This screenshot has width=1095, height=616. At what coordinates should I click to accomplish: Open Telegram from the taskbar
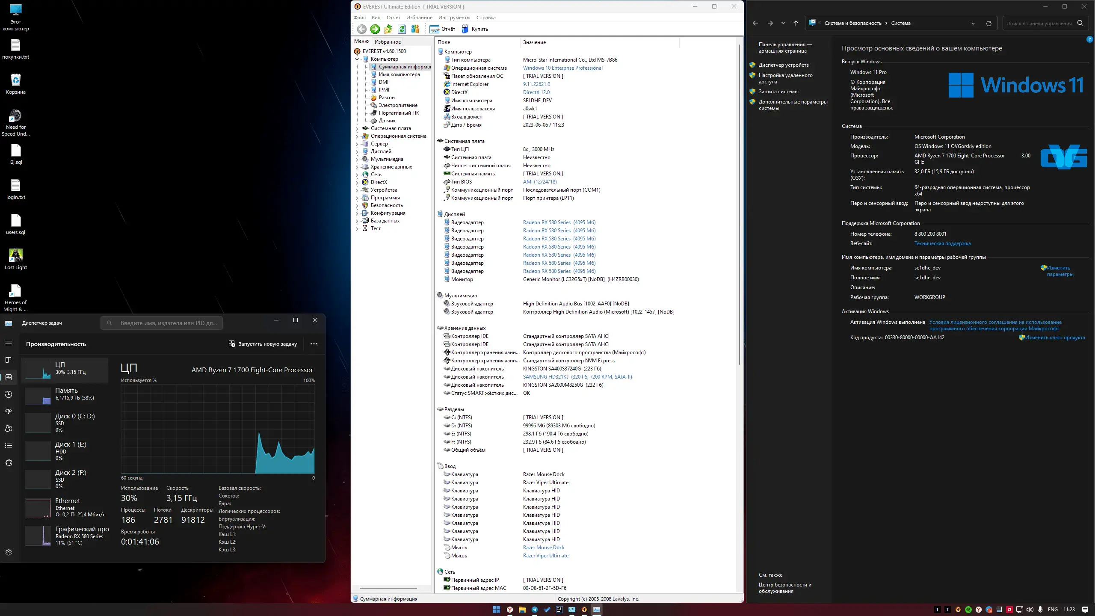point(535,610)
